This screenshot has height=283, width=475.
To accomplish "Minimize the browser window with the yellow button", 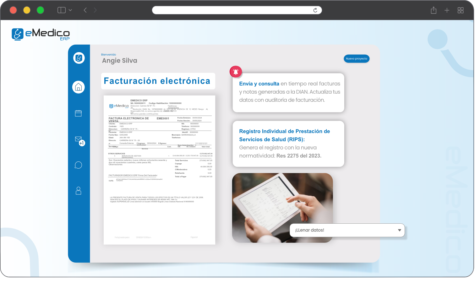I will coord(27,10).
